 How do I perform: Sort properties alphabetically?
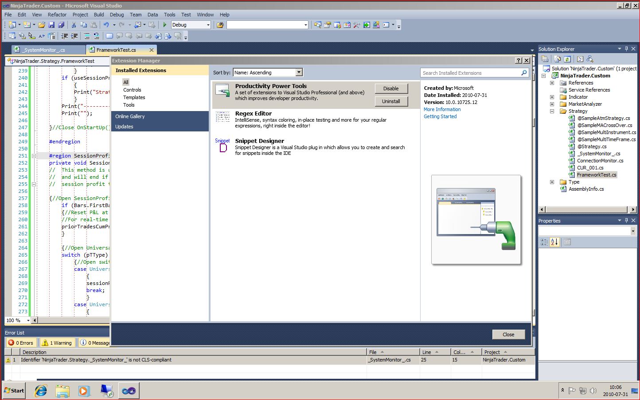tap(554, 242)
